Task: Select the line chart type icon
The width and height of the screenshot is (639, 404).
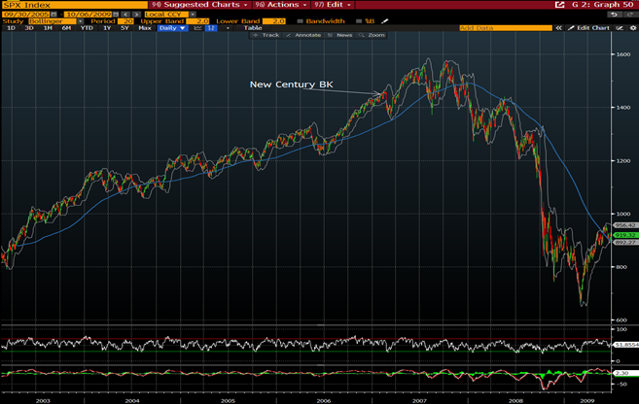Action: [198, 28]
